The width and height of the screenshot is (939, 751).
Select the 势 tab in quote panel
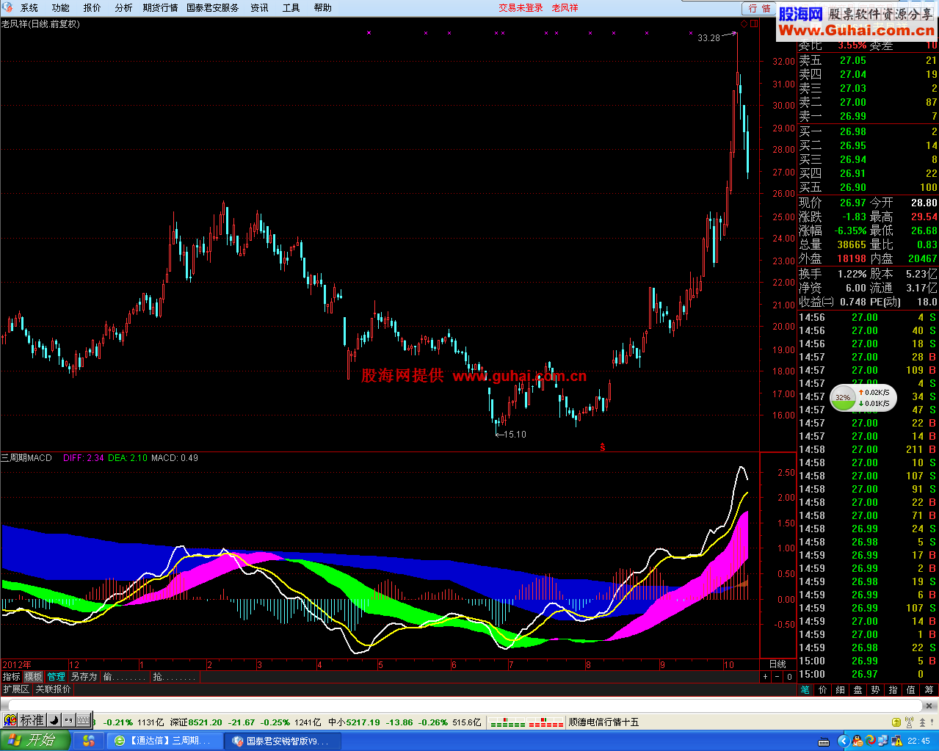point(876,689)
